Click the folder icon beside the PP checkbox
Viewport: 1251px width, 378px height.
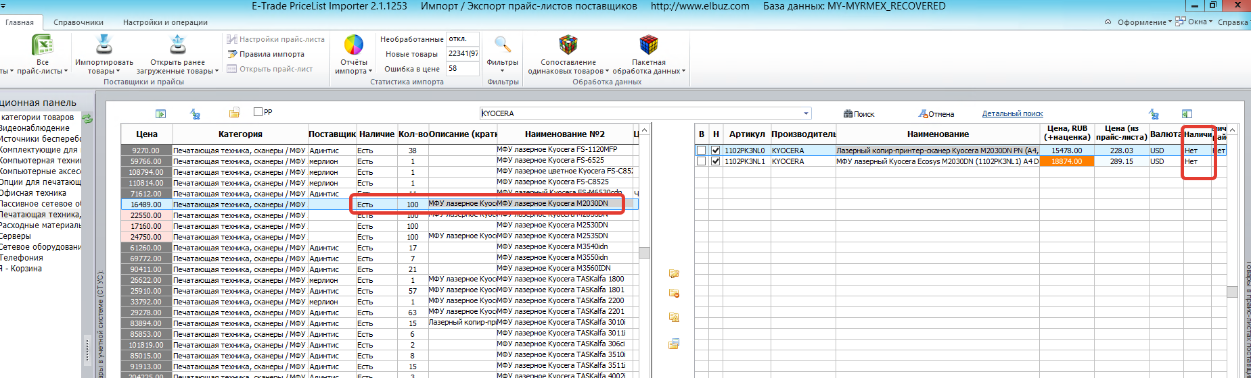234,112
